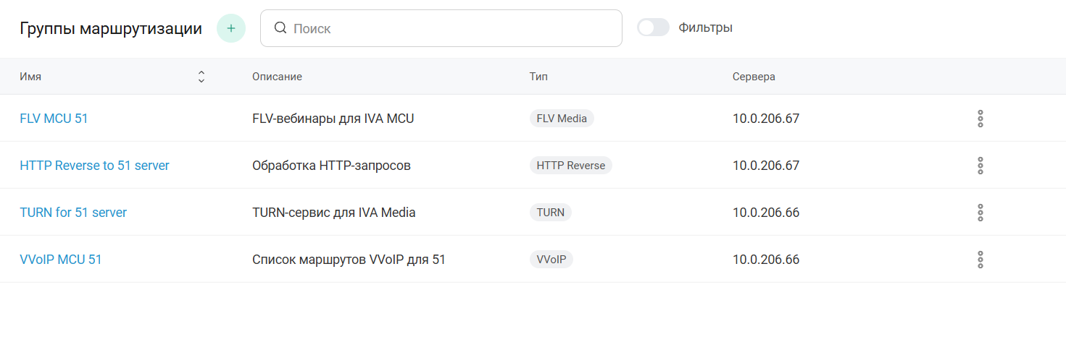Select the TURN type badge
This screenshot has height=350, width=1066.
click(550, 213)
